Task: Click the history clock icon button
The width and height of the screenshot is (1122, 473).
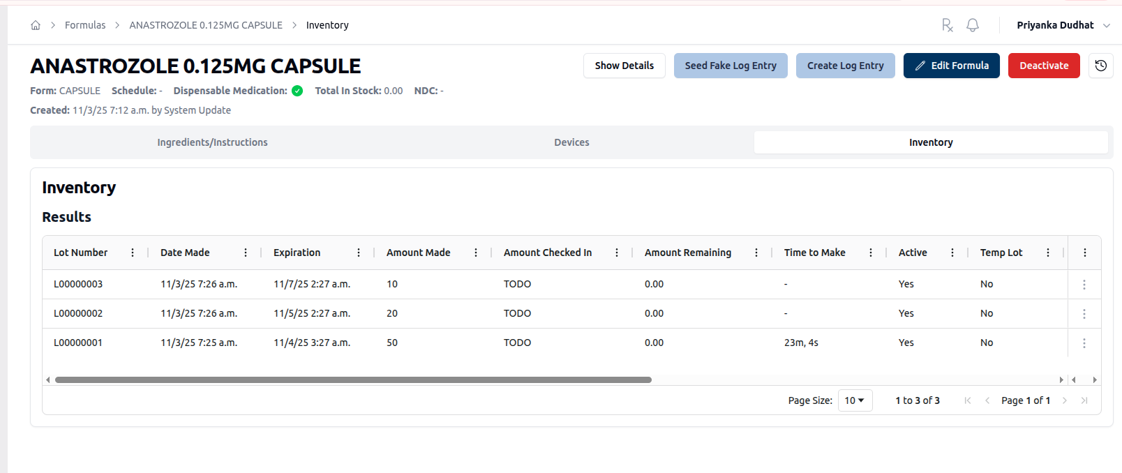Action: (x=1100, y=66)
